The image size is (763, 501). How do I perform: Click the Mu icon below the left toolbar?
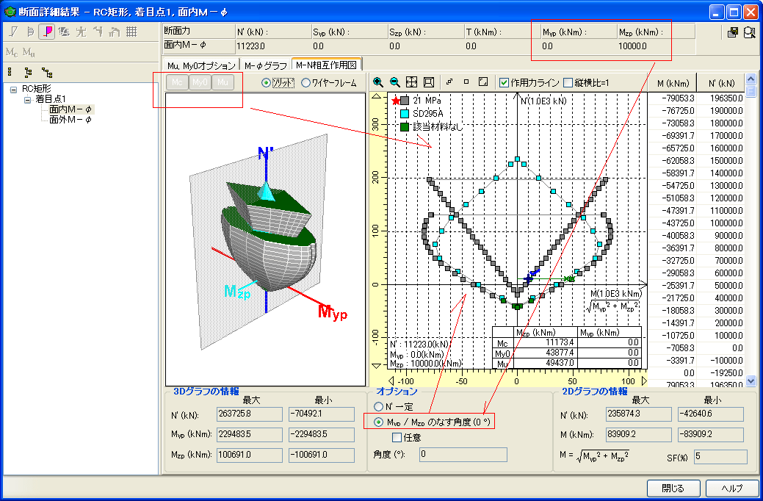coord(29,51)
